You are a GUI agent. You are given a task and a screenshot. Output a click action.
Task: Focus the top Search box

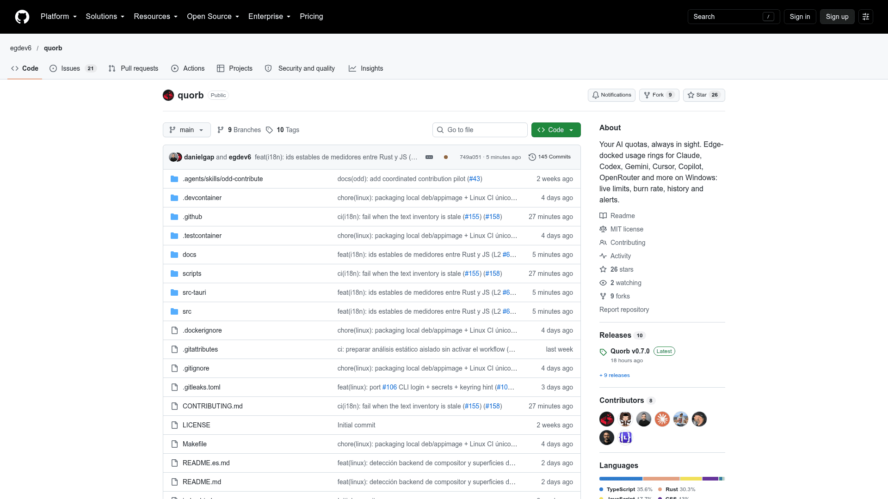click(x=734, y=17)
